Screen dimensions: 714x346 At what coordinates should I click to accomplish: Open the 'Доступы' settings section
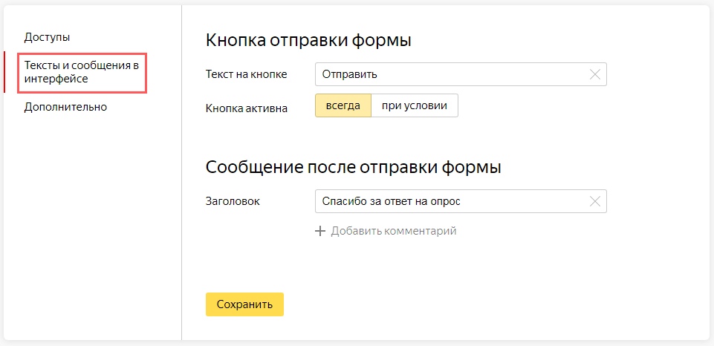(47, 37)
